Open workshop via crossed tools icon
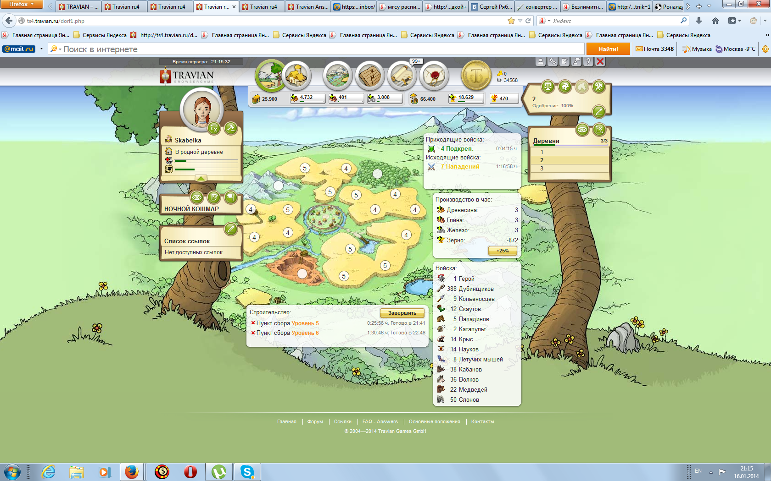Screen dimensions: 771x481 pos(599,86)
